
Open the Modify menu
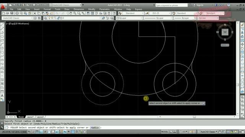click(x=91, y=9)
